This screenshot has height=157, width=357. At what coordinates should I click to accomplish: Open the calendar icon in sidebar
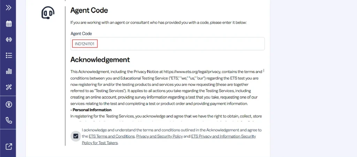9,24
